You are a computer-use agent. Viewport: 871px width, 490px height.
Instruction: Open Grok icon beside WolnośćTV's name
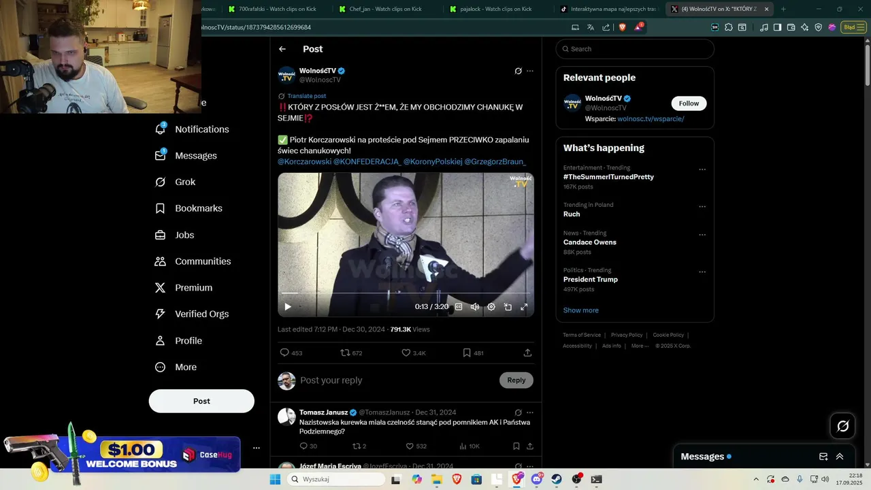tap(518, 71)
